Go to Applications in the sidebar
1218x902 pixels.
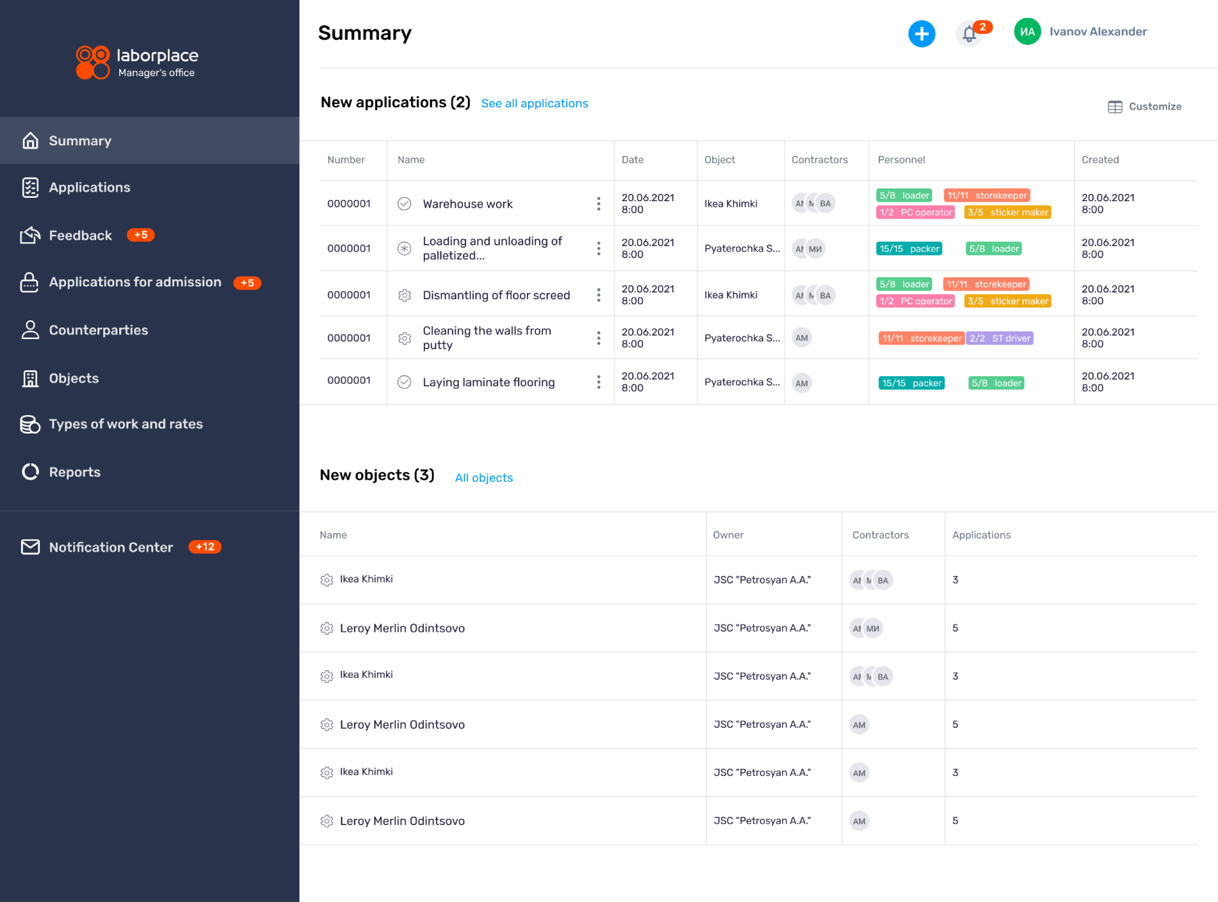click(89, 188)
